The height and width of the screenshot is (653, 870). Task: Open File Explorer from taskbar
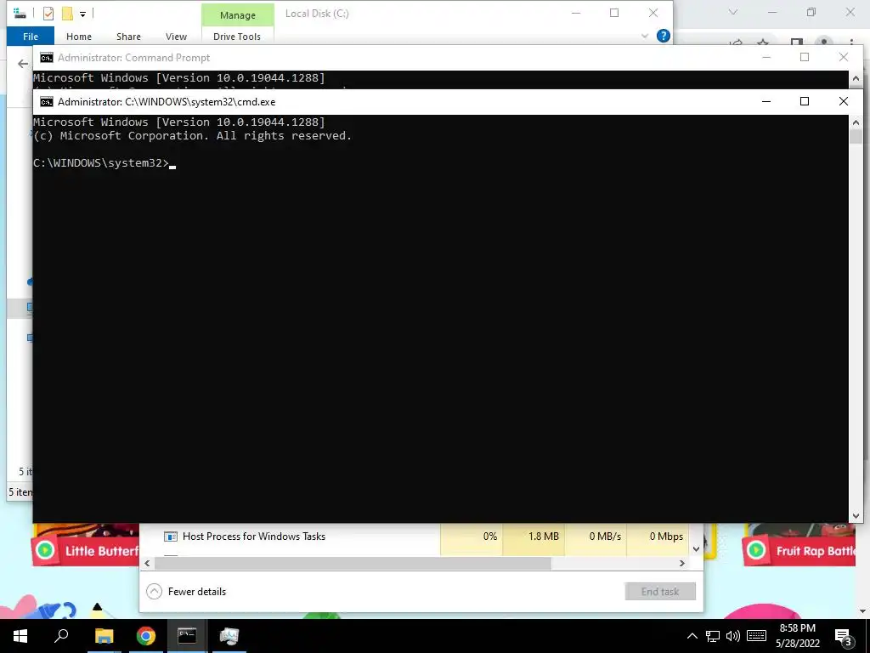tap(104, 636)
